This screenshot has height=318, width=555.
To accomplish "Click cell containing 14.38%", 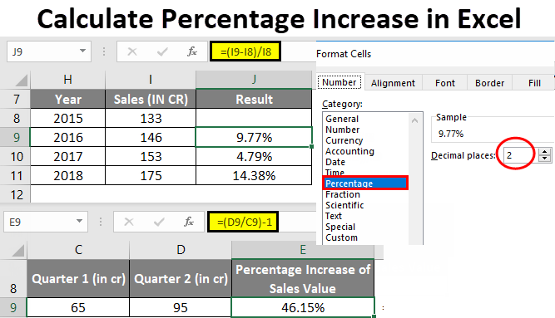I will (254, 176).
